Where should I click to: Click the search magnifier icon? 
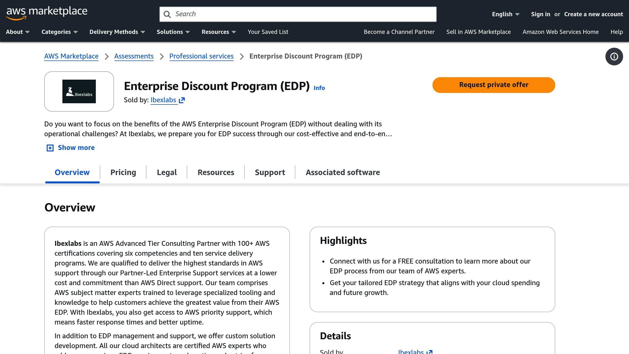point(167,14)
